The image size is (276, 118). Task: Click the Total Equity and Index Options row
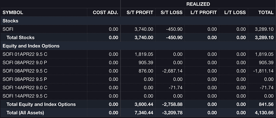(x=138, y=104)
